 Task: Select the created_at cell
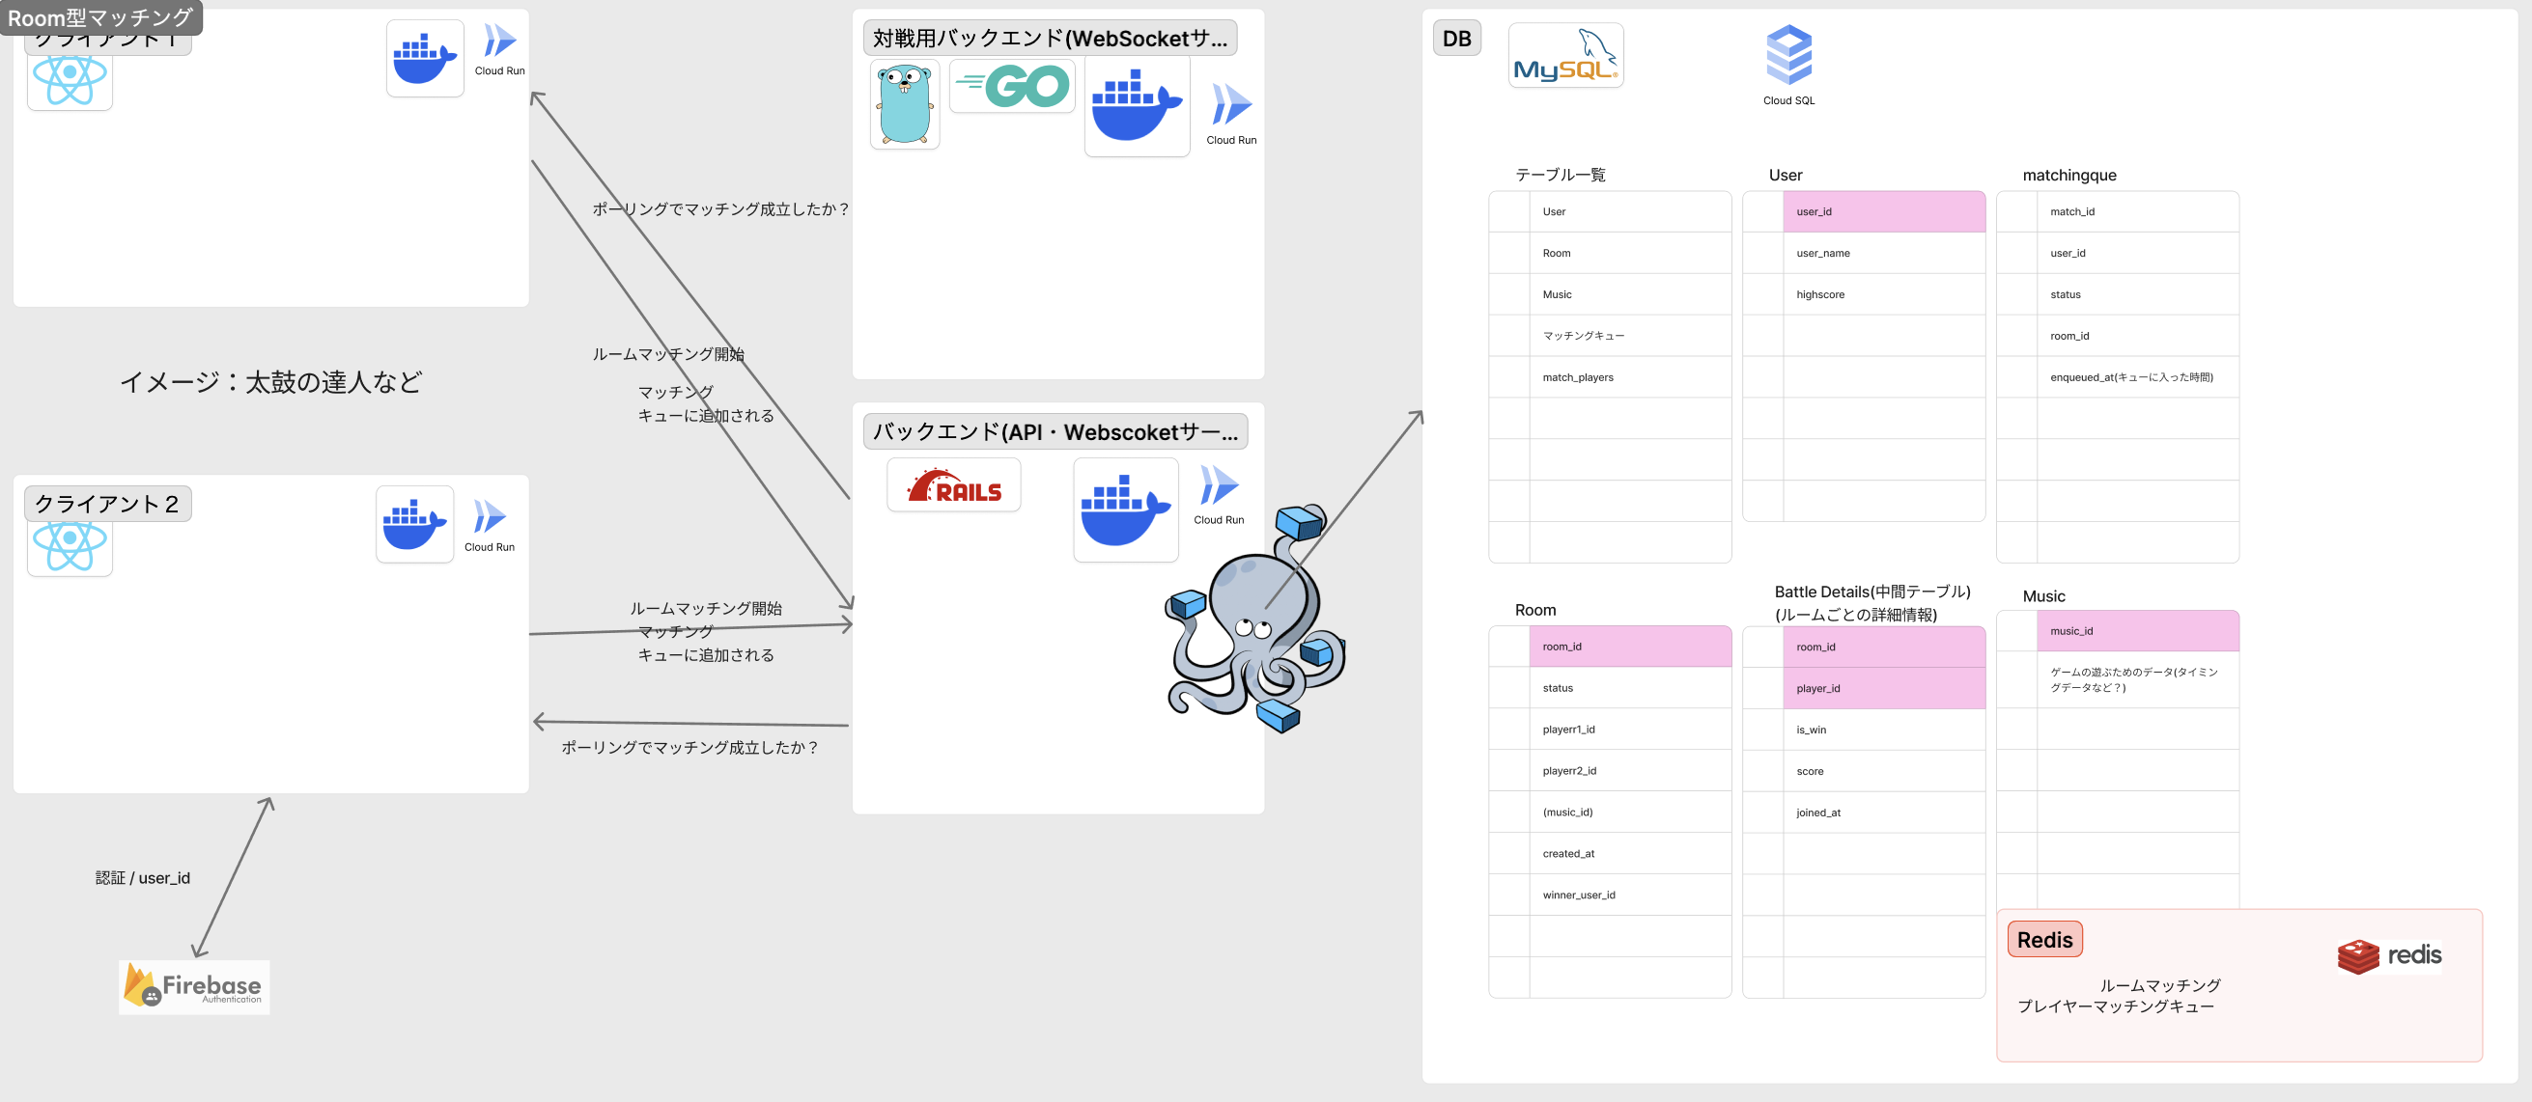[1631, 853]
